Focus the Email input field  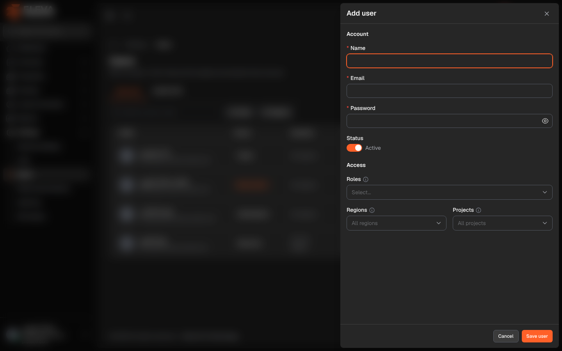coord(450,91)
